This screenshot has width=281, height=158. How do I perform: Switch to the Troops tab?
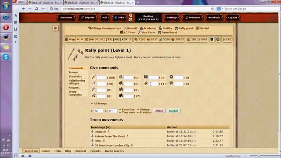(73, 72)
